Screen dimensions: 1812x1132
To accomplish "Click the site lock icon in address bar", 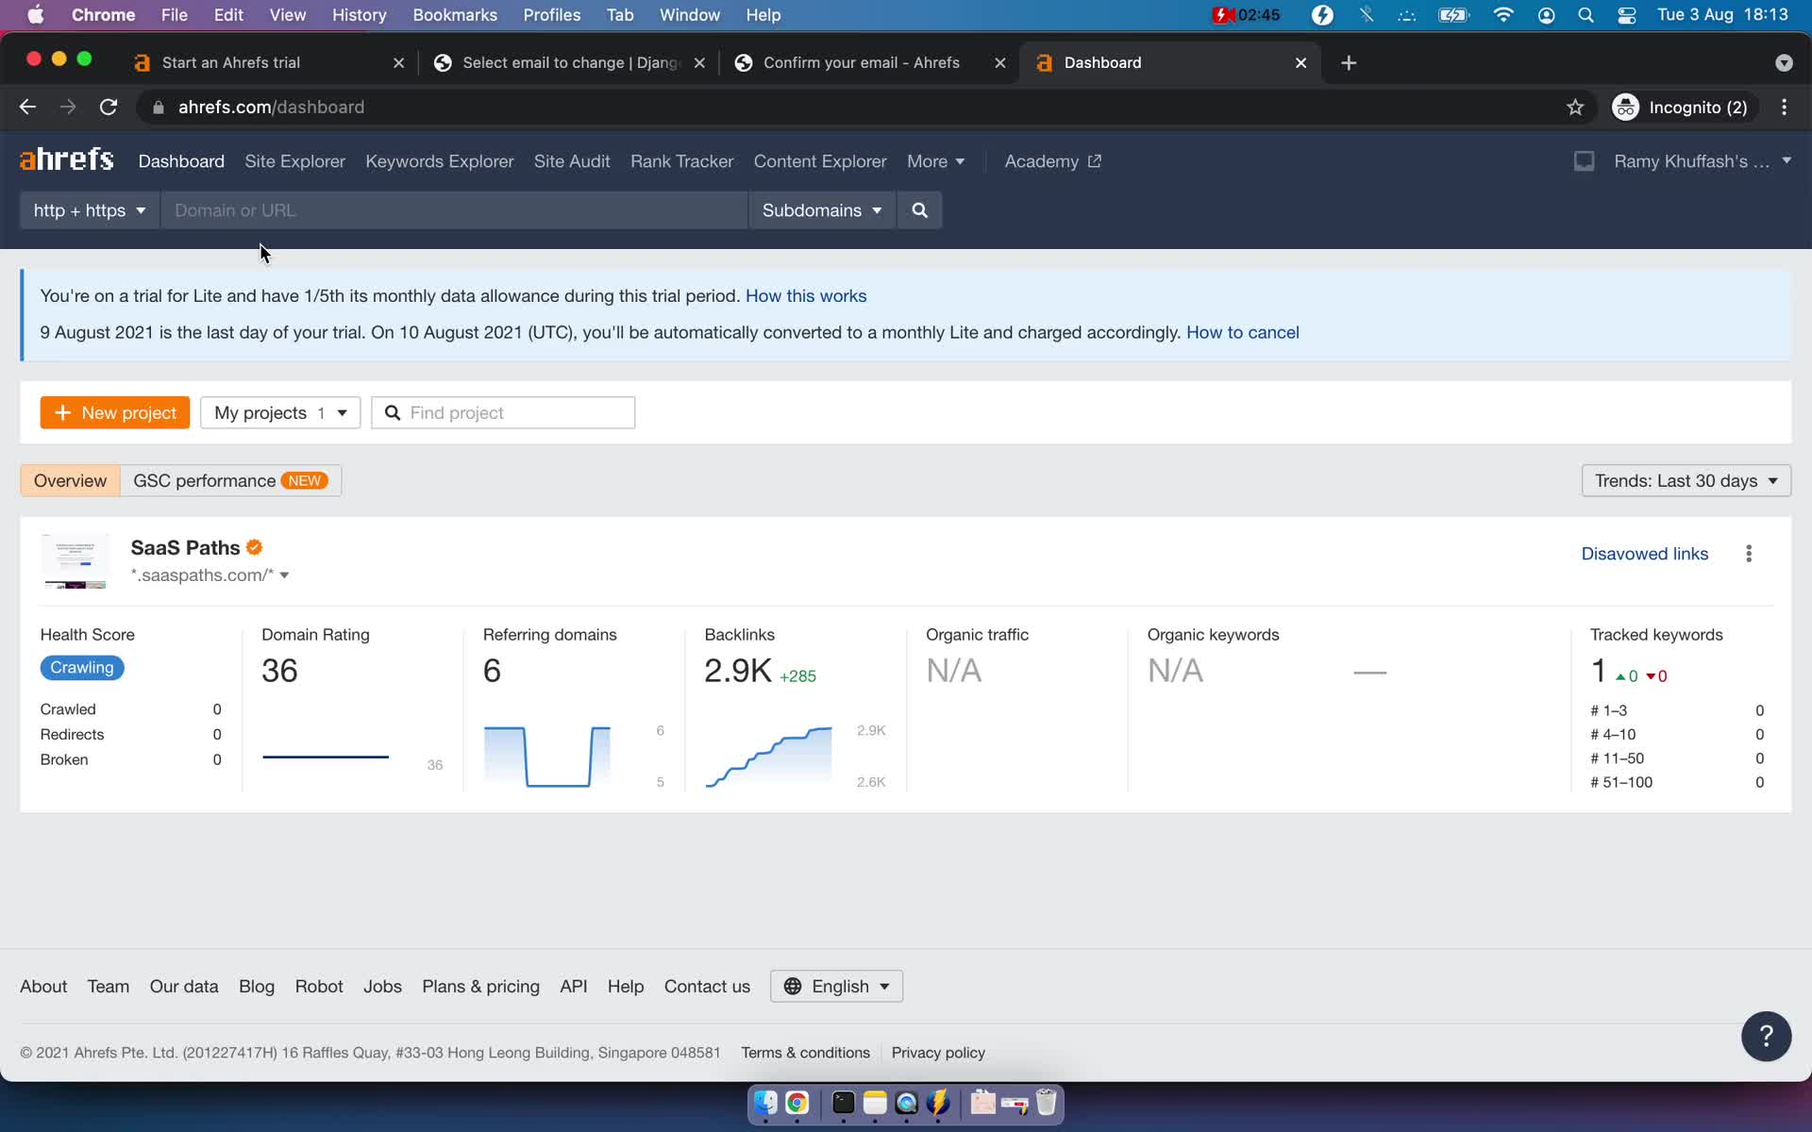I will (x=159, y=108).
